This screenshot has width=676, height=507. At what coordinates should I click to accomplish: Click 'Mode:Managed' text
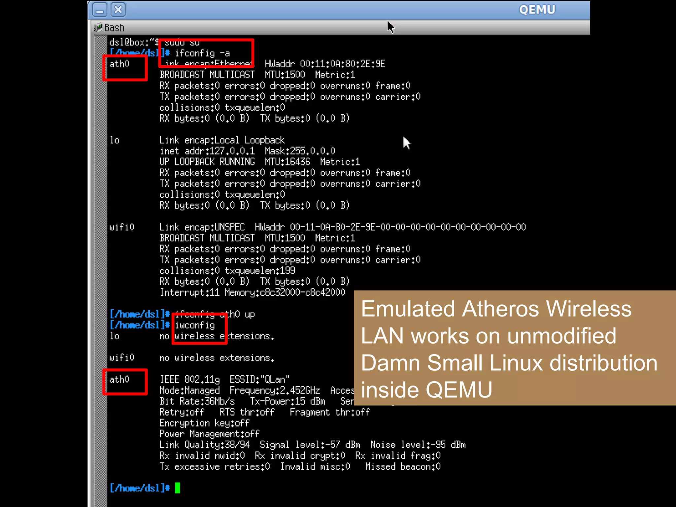pos(189,390)
